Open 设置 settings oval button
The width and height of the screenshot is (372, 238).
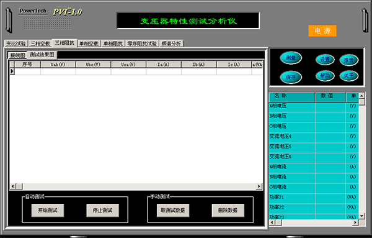(325, 60)
